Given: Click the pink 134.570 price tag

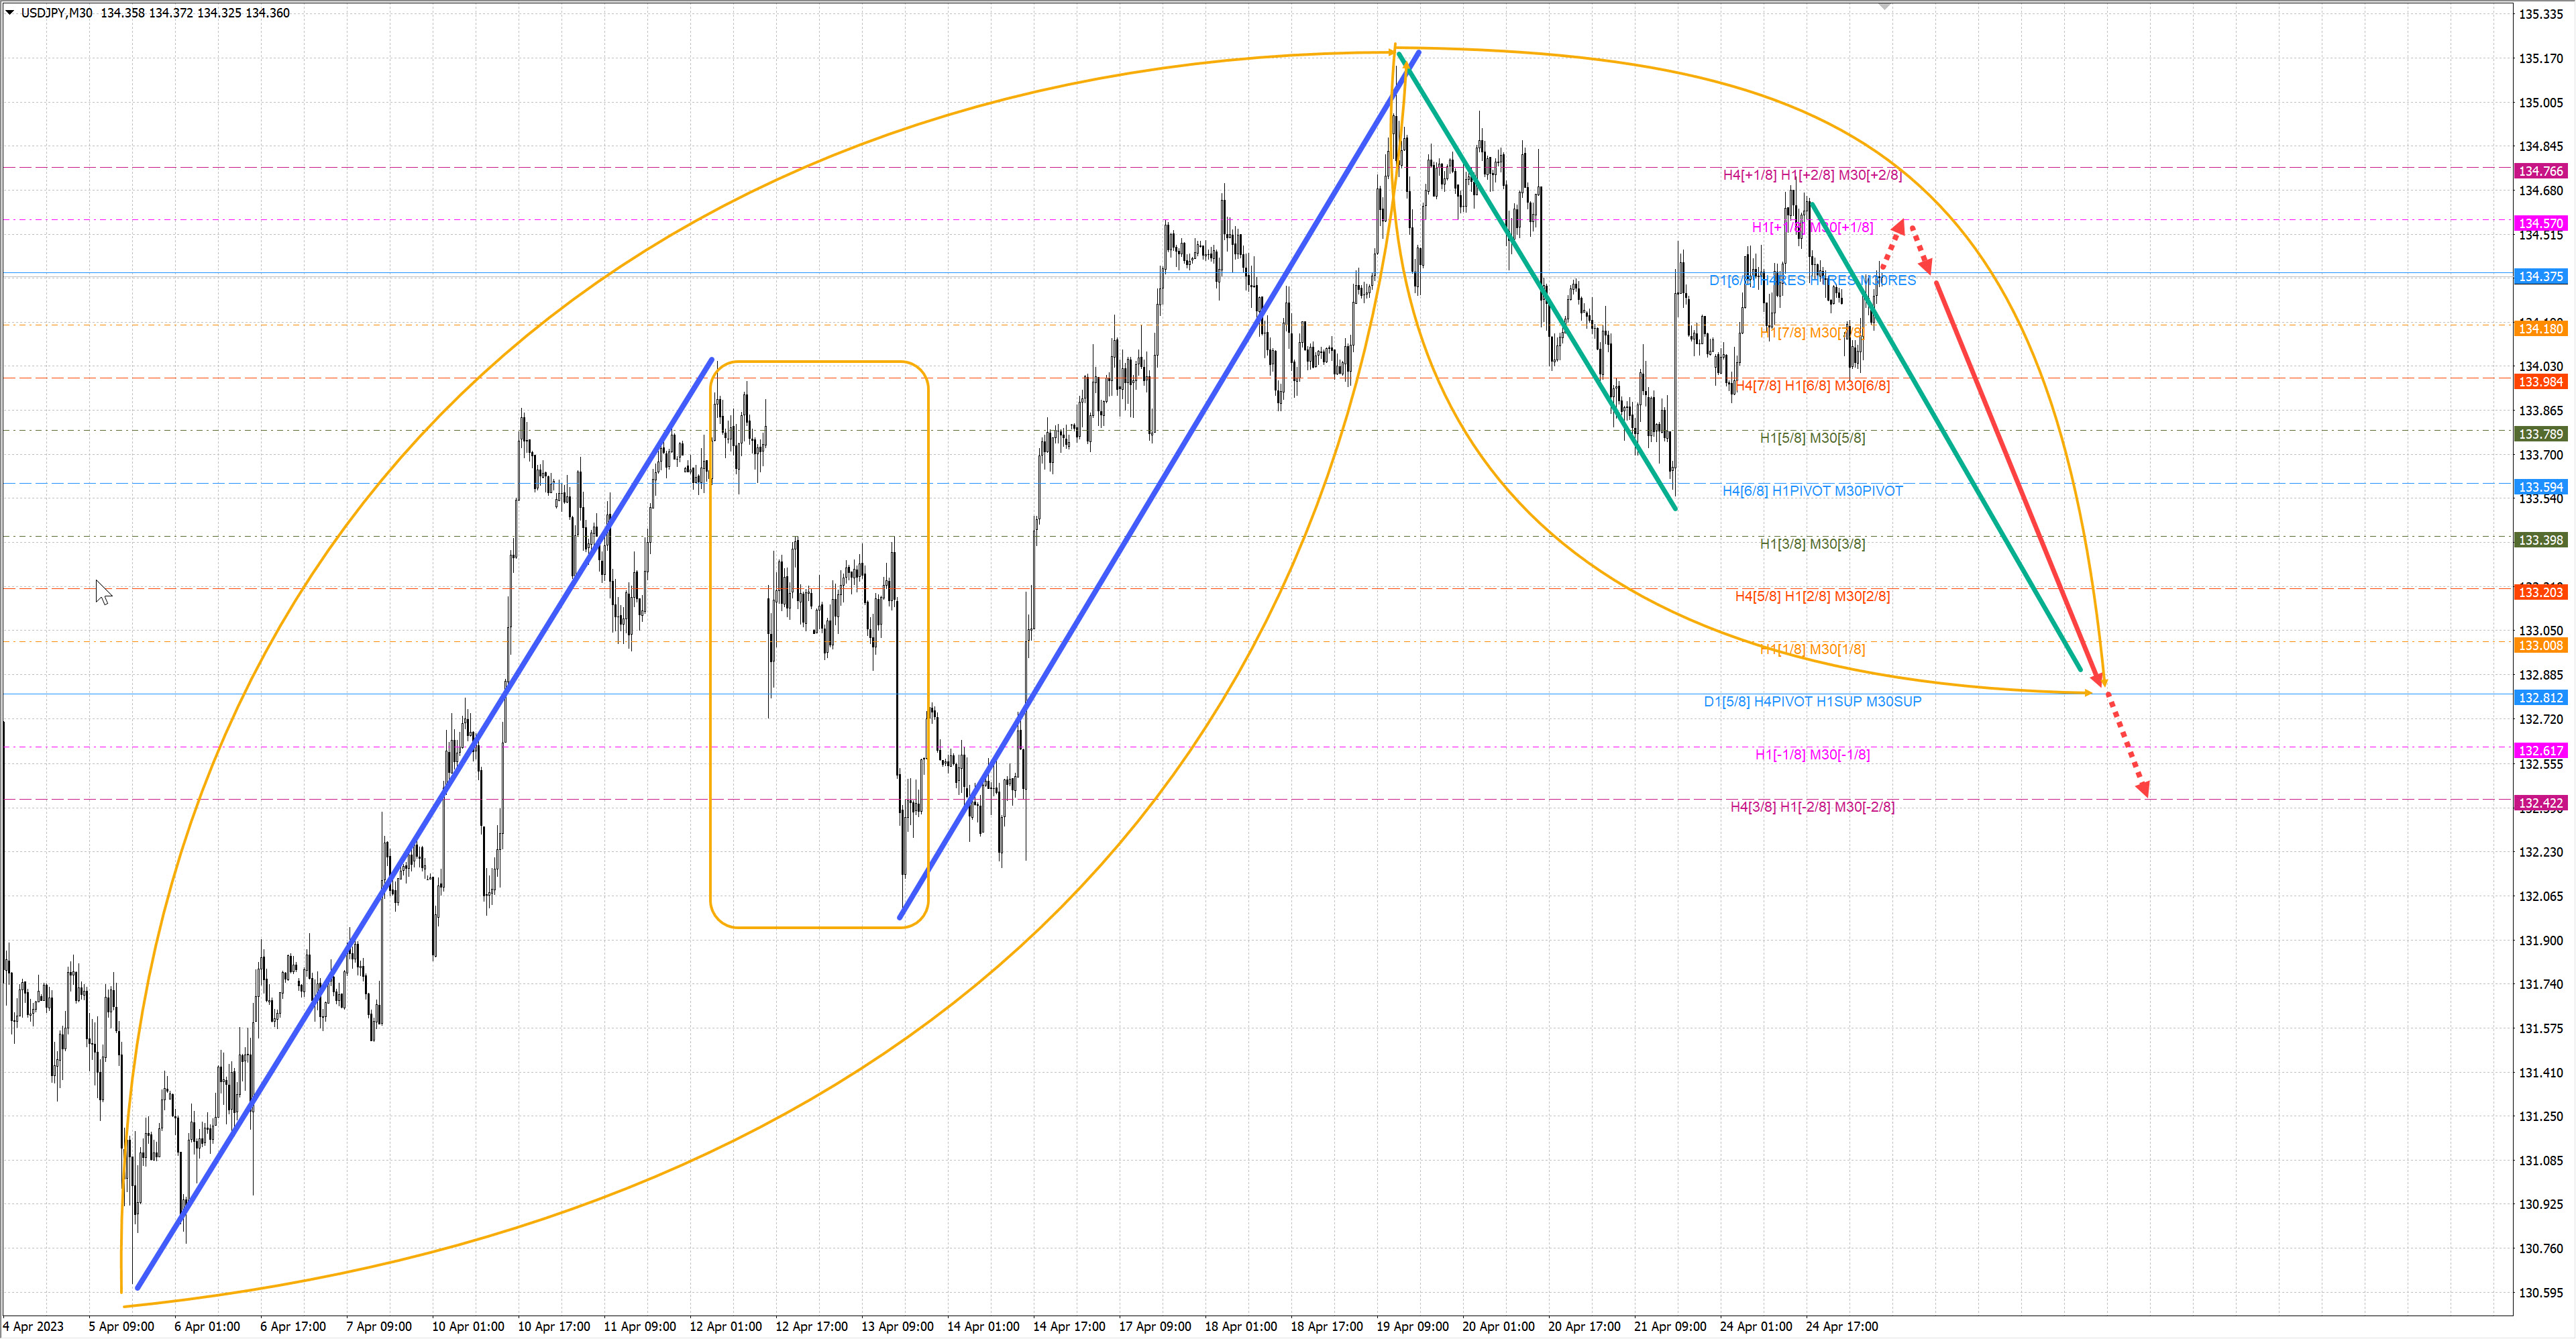Looking at the screenshot, I should click(x=2540, y=223).
